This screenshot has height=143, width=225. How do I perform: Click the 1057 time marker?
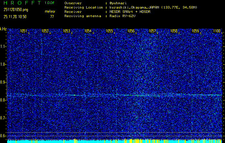[x=152, y=31]
